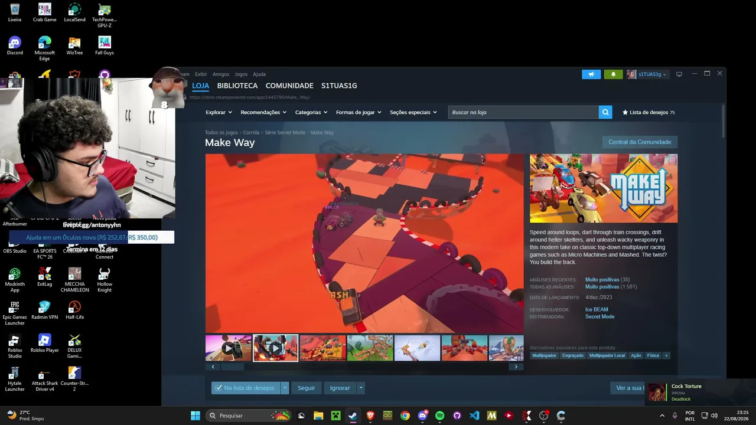
Task: Open Windows Start menu
Action: point(195,416)
